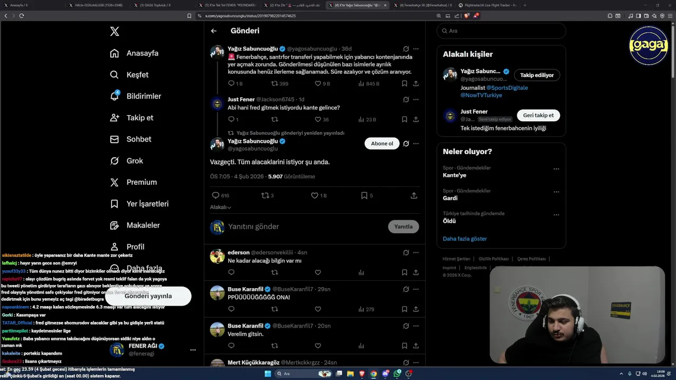Like the main post with 1 B likes
Viewport: 676px width, 380px height.
pos(318,195)
